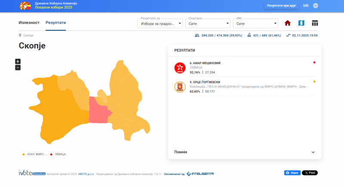Expand the Повеќе section
The width and height of the screenshot is (344, 187).
[244, 152]
